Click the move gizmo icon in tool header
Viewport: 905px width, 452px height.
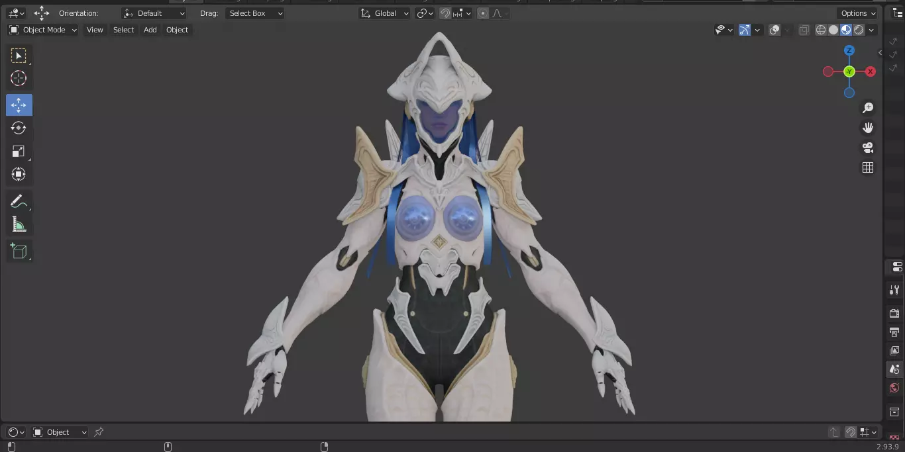42,13
